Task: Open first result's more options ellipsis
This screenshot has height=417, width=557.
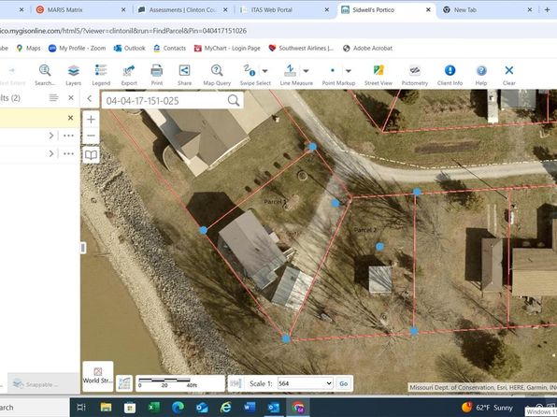Action: 68,136
